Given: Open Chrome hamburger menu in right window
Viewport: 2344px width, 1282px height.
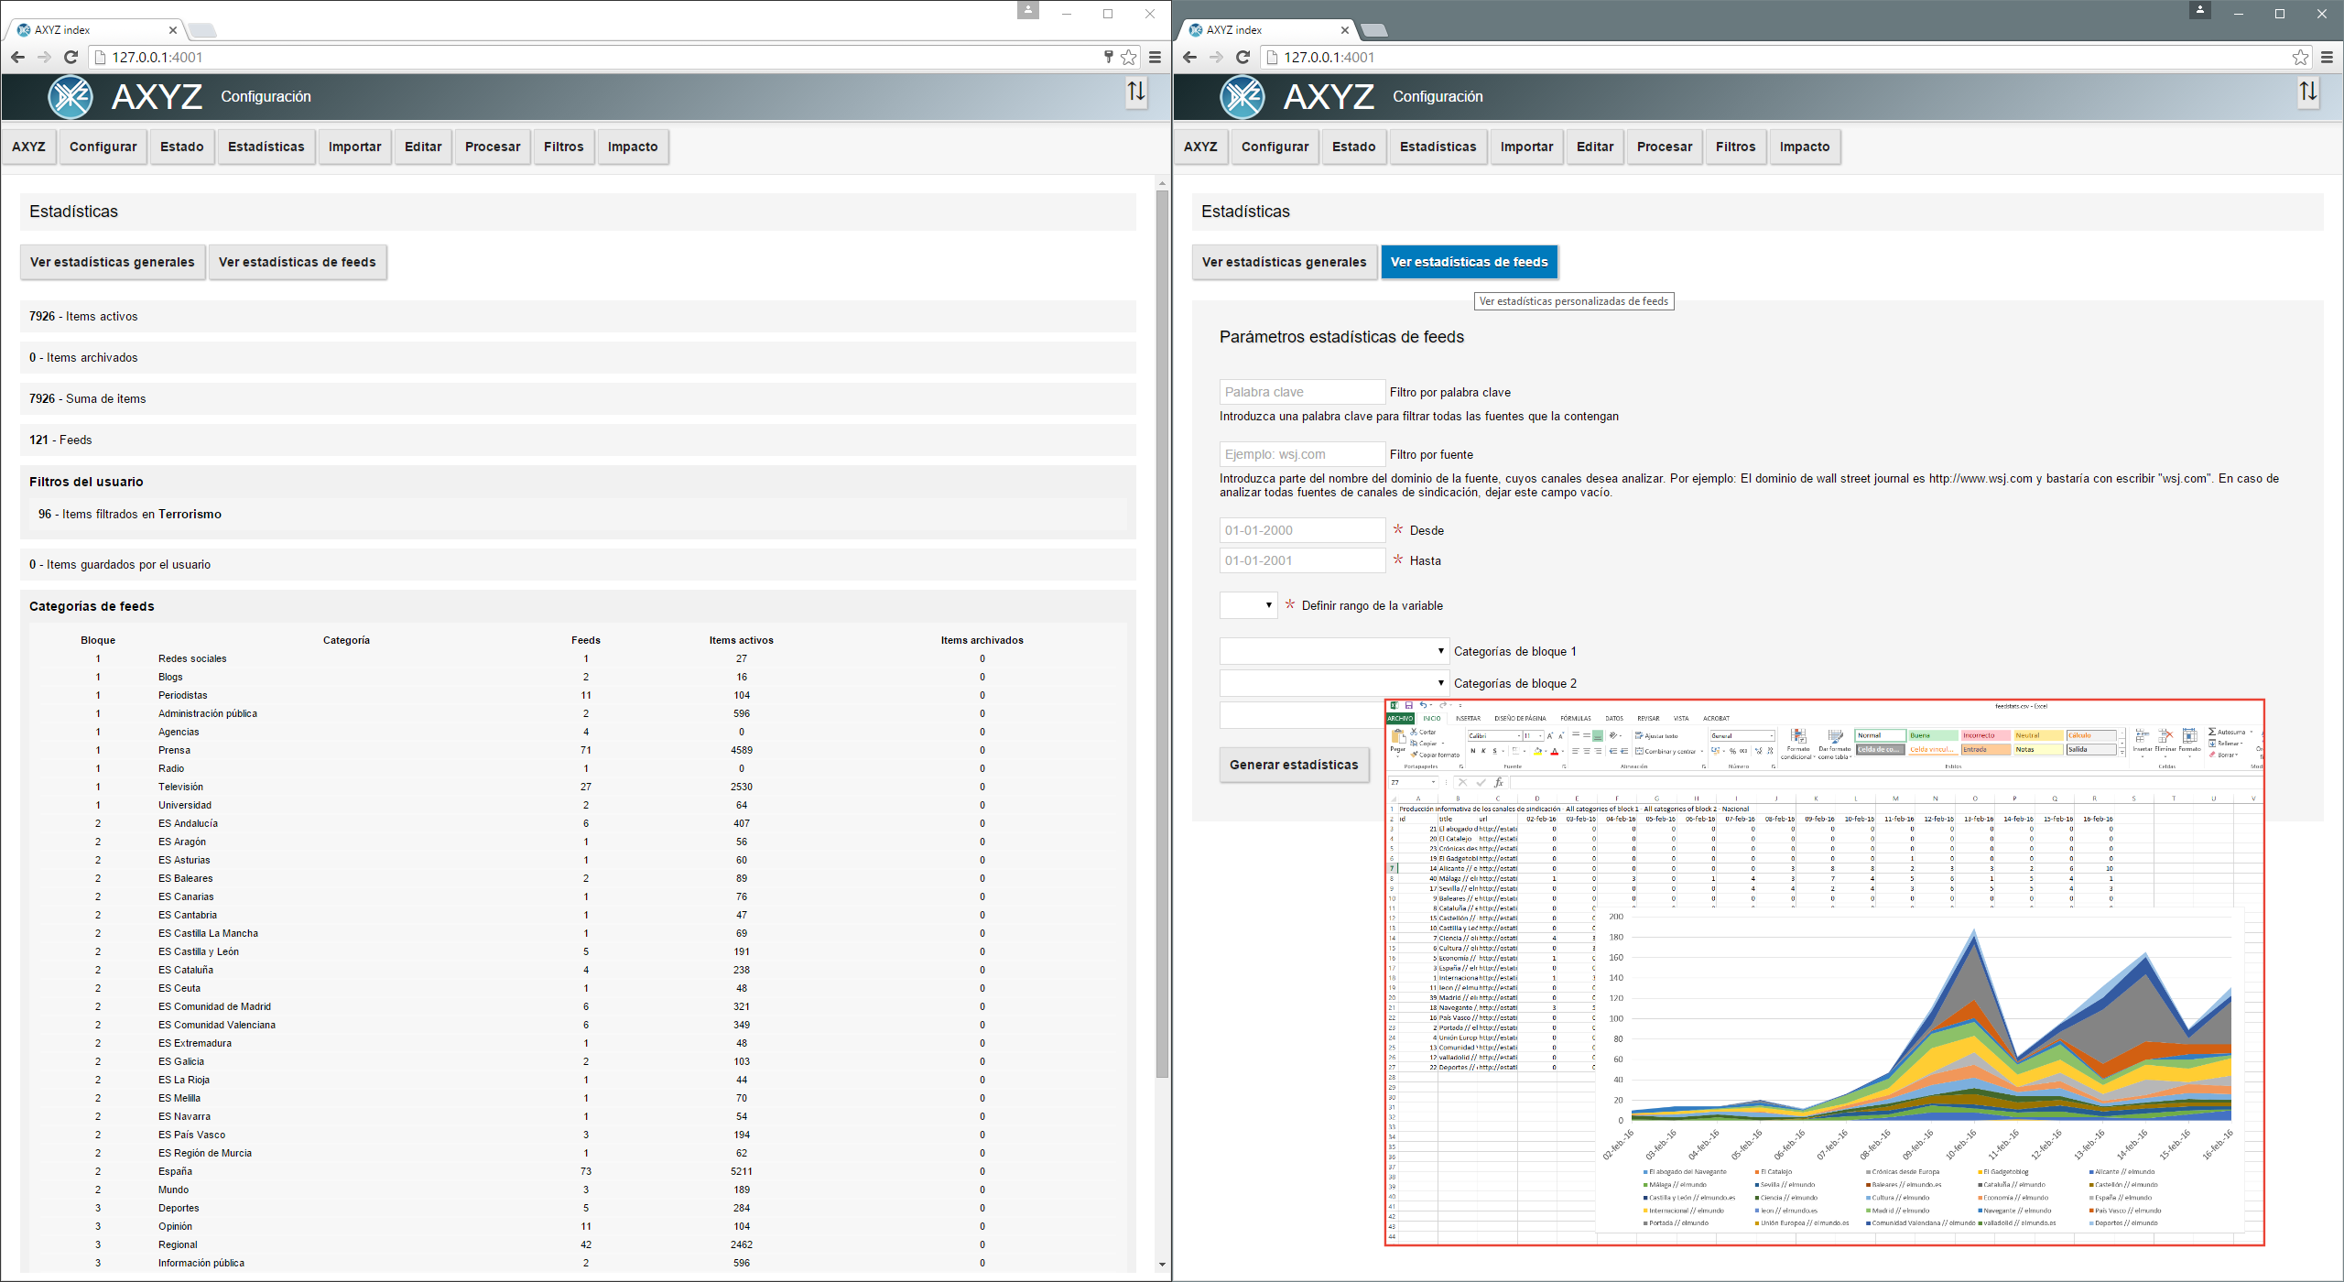Looking at the screenshot, I should [x=2327, y=57].
